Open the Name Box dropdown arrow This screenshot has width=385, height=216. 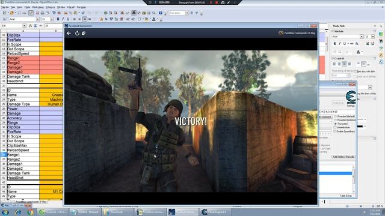click(x=24, y=26)
